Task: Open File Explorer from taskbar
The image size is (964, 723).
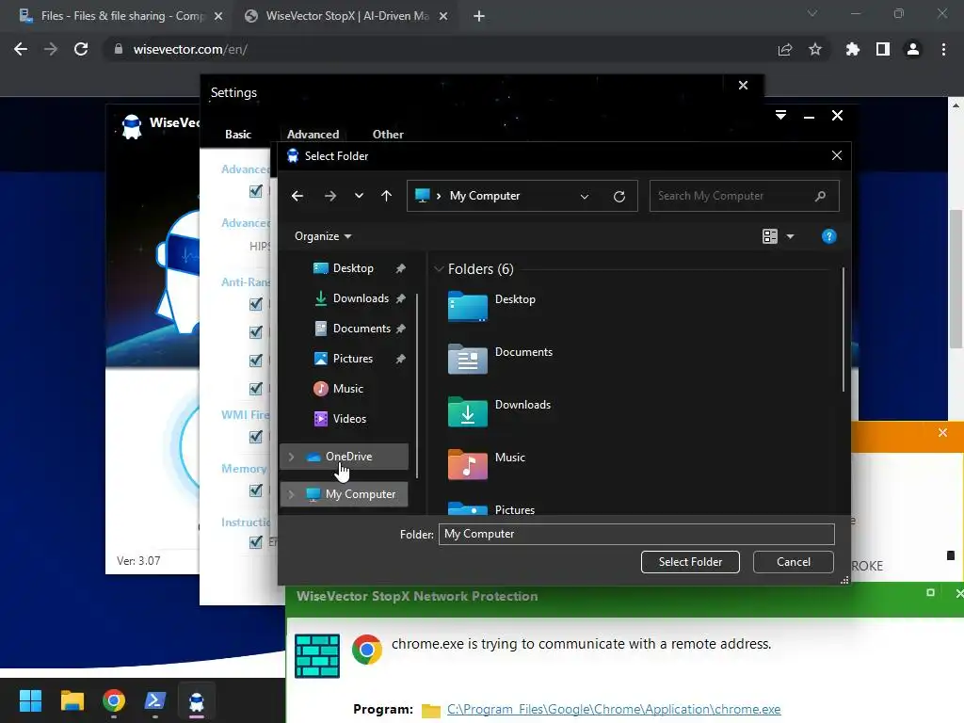Action: pyautogui.click(x=72, y=700)
